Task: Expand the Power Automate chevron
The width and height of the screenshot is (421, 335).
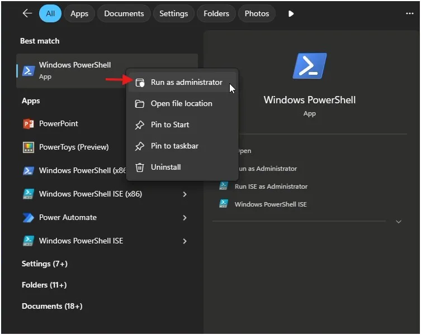Action: pyautogui.click(x=185, y=218)
